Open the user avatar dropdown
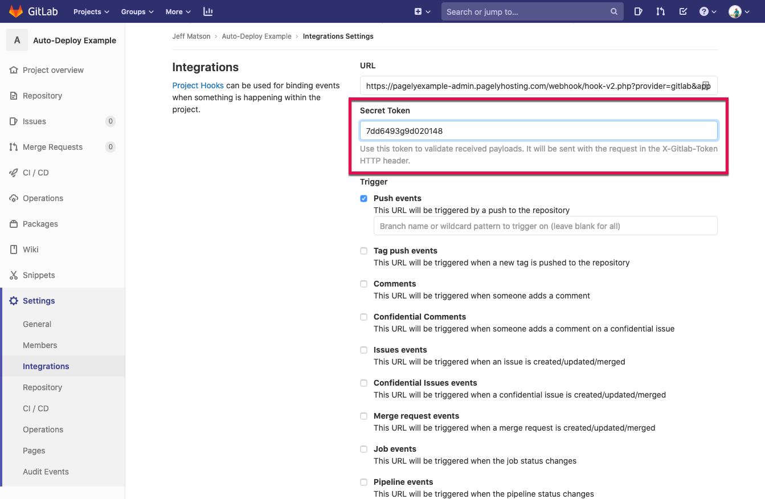The height and width of the screenshot is (499, 765). pos(738,11)
